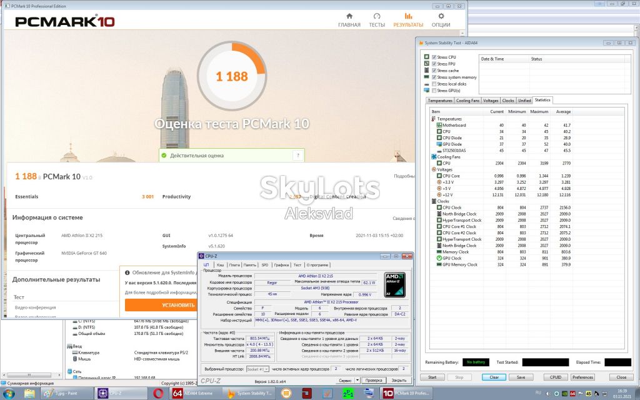Open PCMark Тесты section

coord(377,21)
